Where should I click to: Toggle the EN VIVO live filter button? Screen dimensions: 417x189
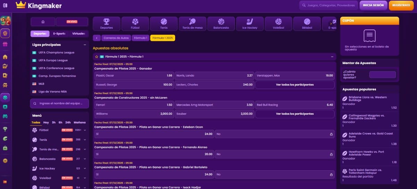click(72, 22)
